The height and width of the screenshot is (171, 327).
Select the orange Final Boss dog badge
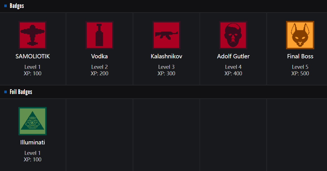[300, 35]
